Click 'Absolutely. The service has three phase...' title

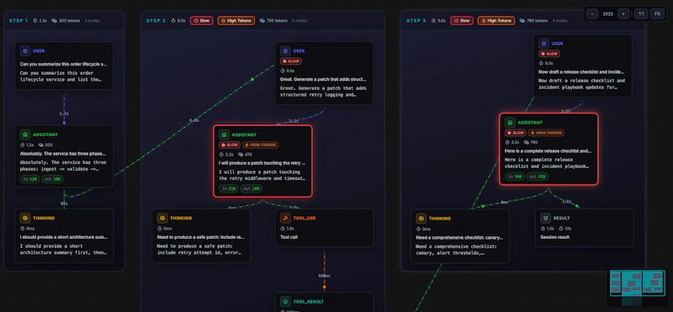pyautogui.click(x=63, y=153)
